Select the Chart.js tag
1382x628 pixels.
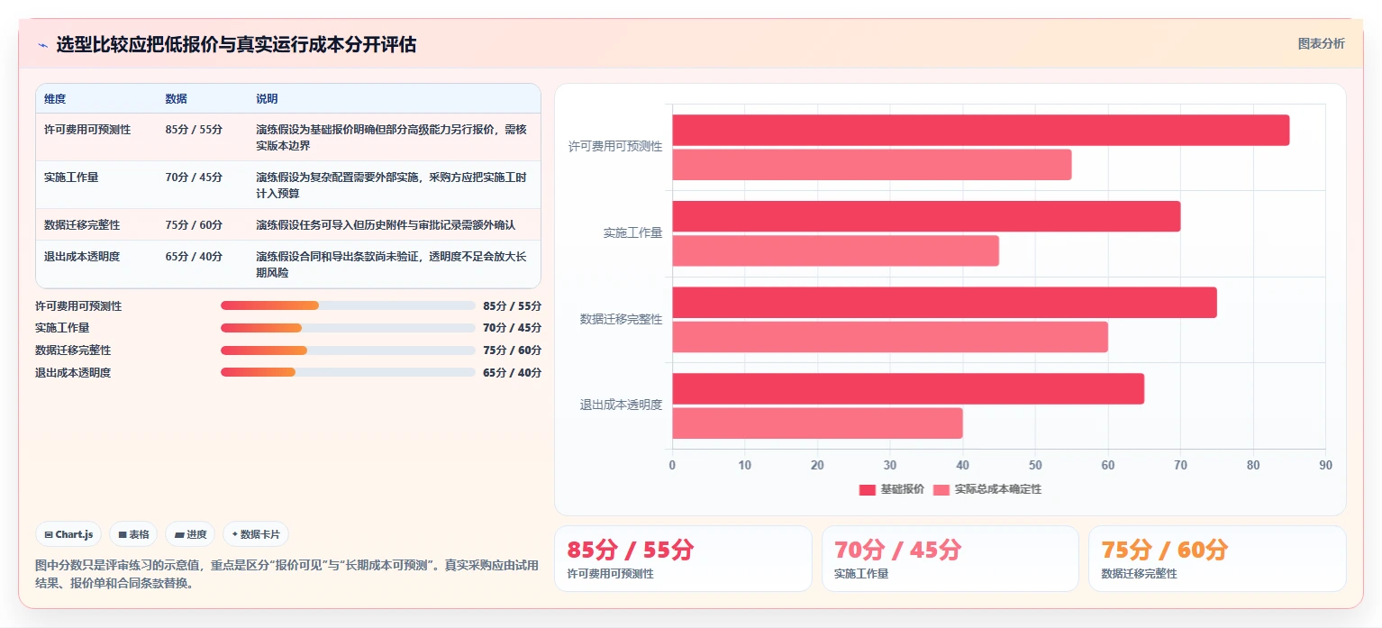pyautogui.click(x=70, y=534)
